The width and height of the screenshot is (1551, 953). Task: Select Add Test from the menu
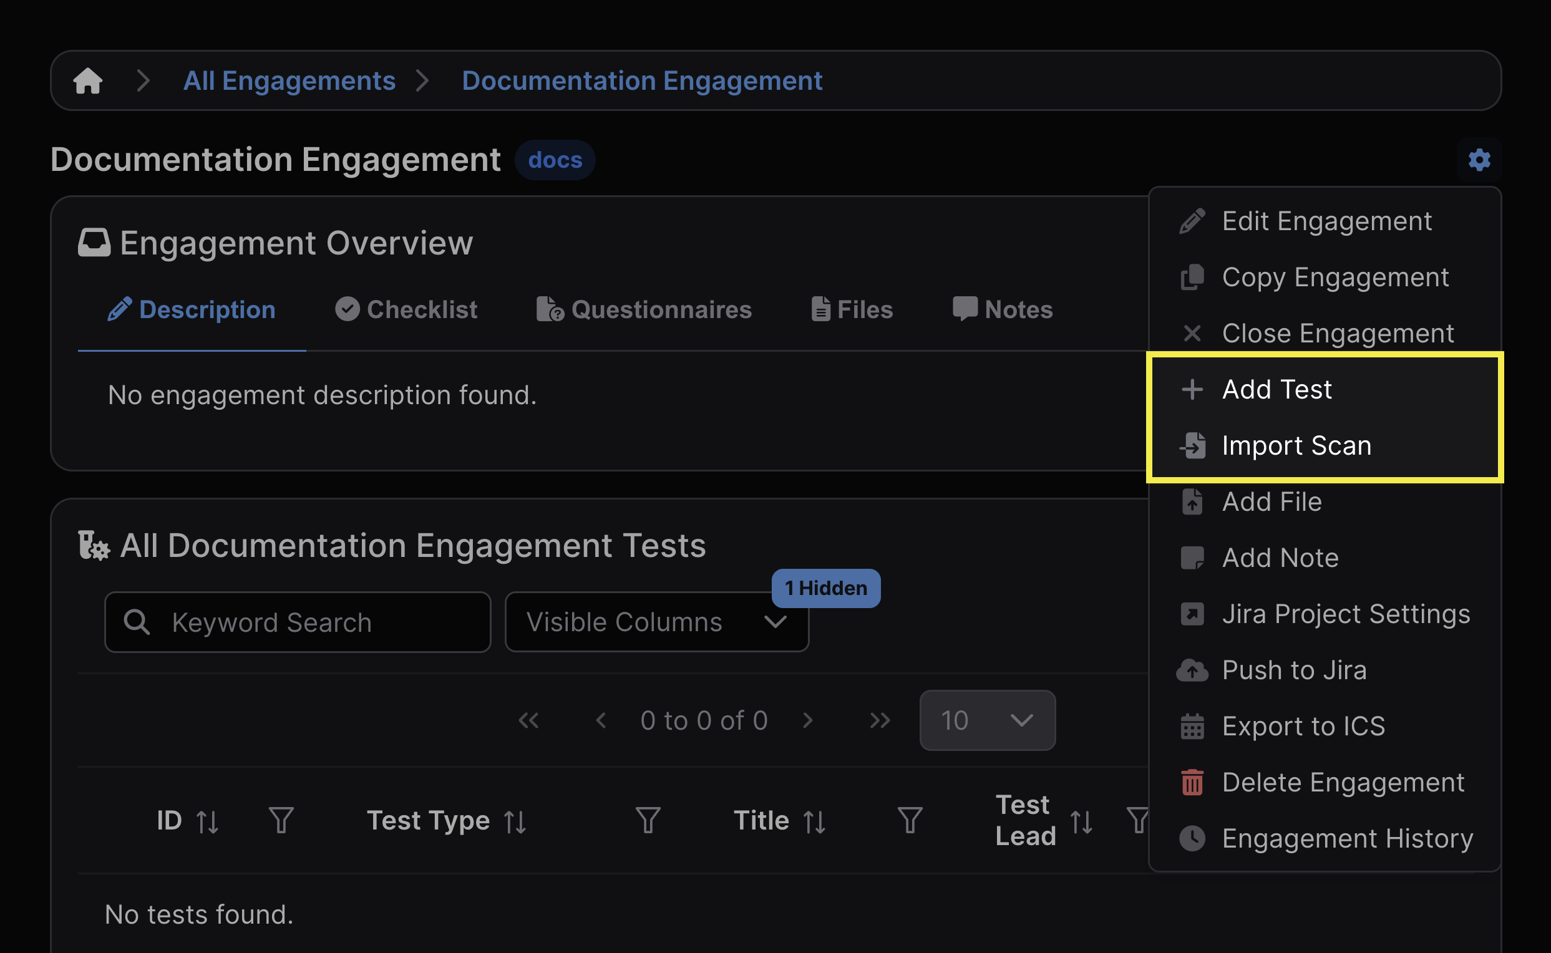(x=1276, y=390)
